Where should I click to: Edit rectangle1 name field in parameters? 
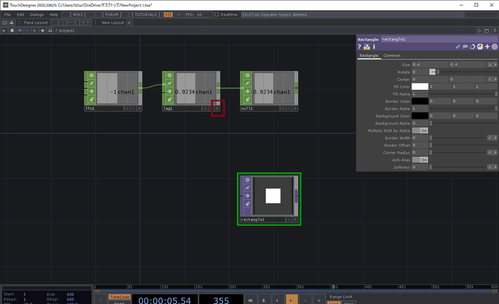click(440, 39)
